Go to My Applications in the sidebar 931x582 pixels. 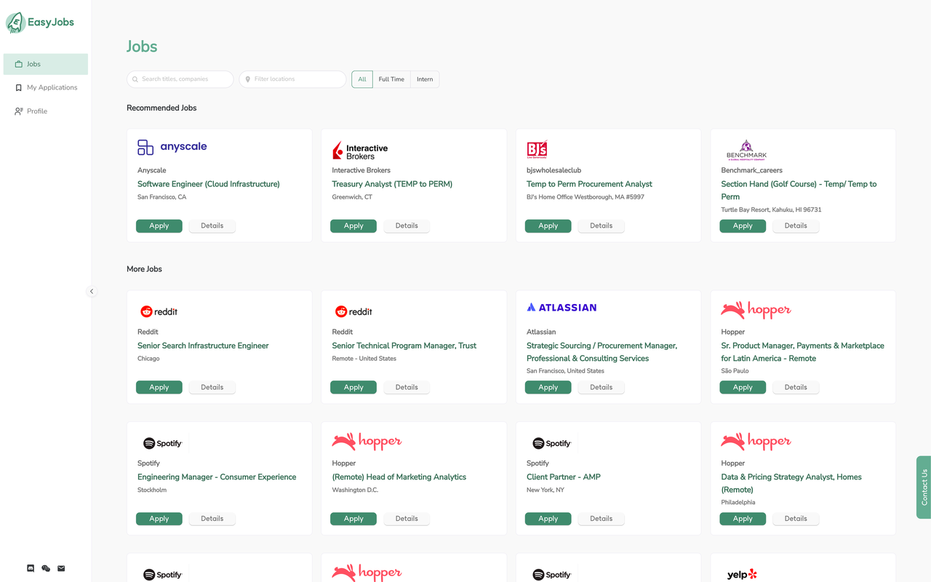click(x=46, y=87)
